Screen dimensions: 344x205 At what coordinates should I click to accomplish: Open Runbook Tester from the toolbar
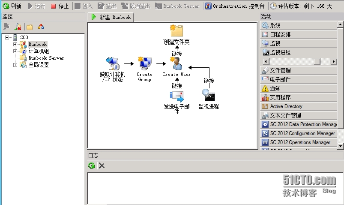coord(177,6)
